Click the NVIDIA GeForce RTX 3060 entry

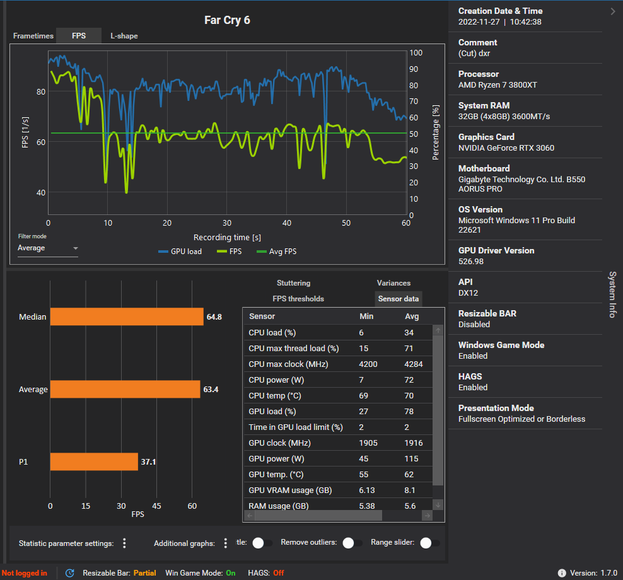point(525,142)
